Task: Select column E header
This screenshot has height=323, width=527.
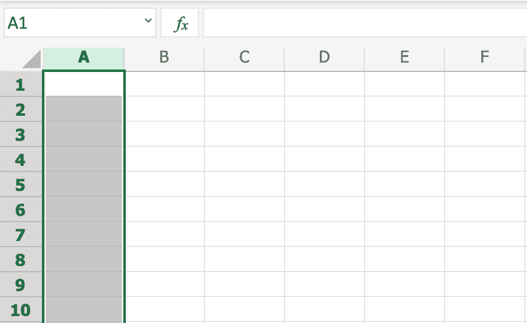Action: [x=404, y=58]
